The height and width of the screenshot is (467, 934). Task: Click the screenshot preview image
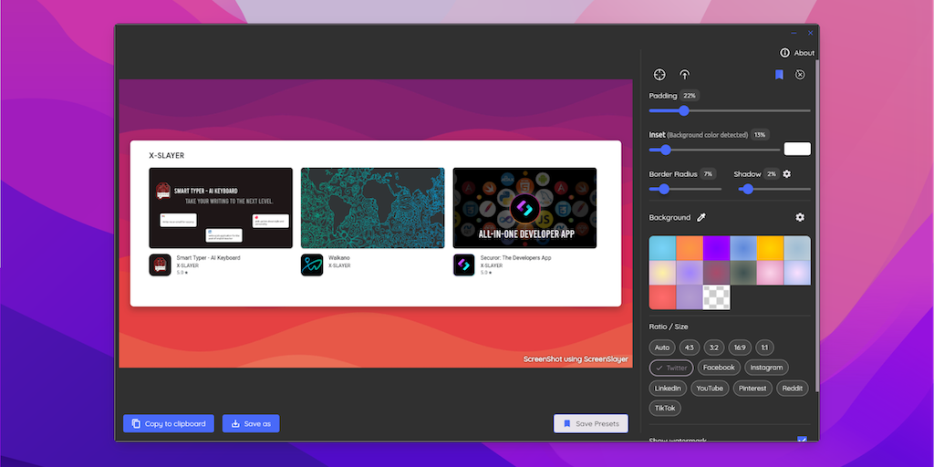(x=376, y=223)
